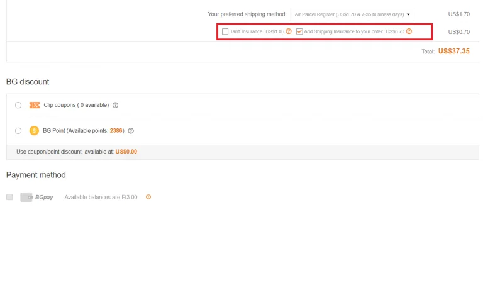This screenshot has width=483, height=297.
Task: Enable the Tariff Insurance checkbox
Action: coord(225,31)
